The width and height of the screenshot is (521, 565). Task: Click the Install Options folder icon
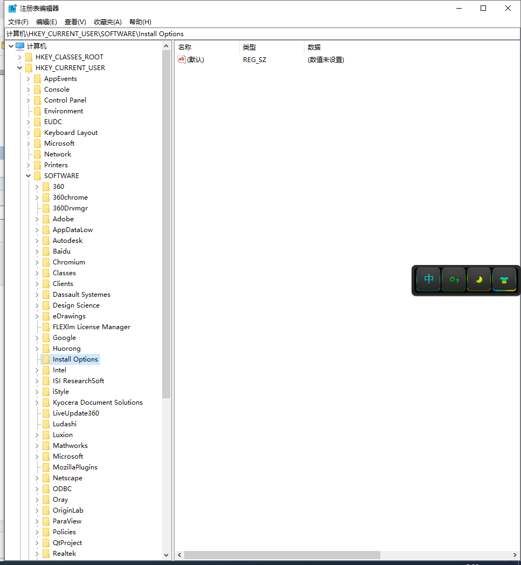(46, 359)
